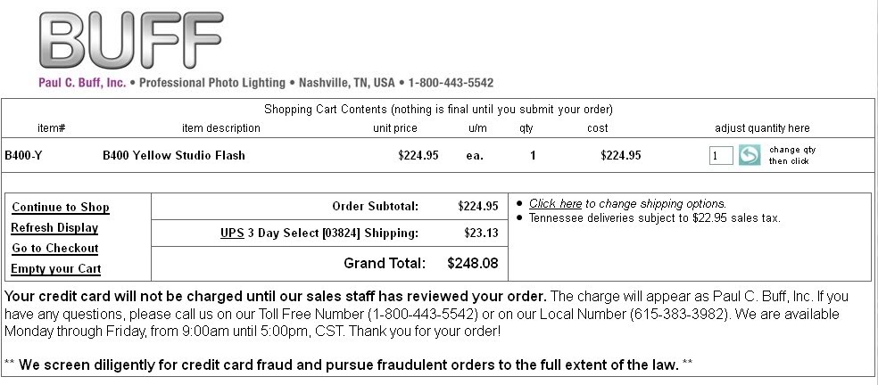This screenshot has height=385, width=878.
Task: Click the UPS shipping link
Action: [x=232, y=233]
